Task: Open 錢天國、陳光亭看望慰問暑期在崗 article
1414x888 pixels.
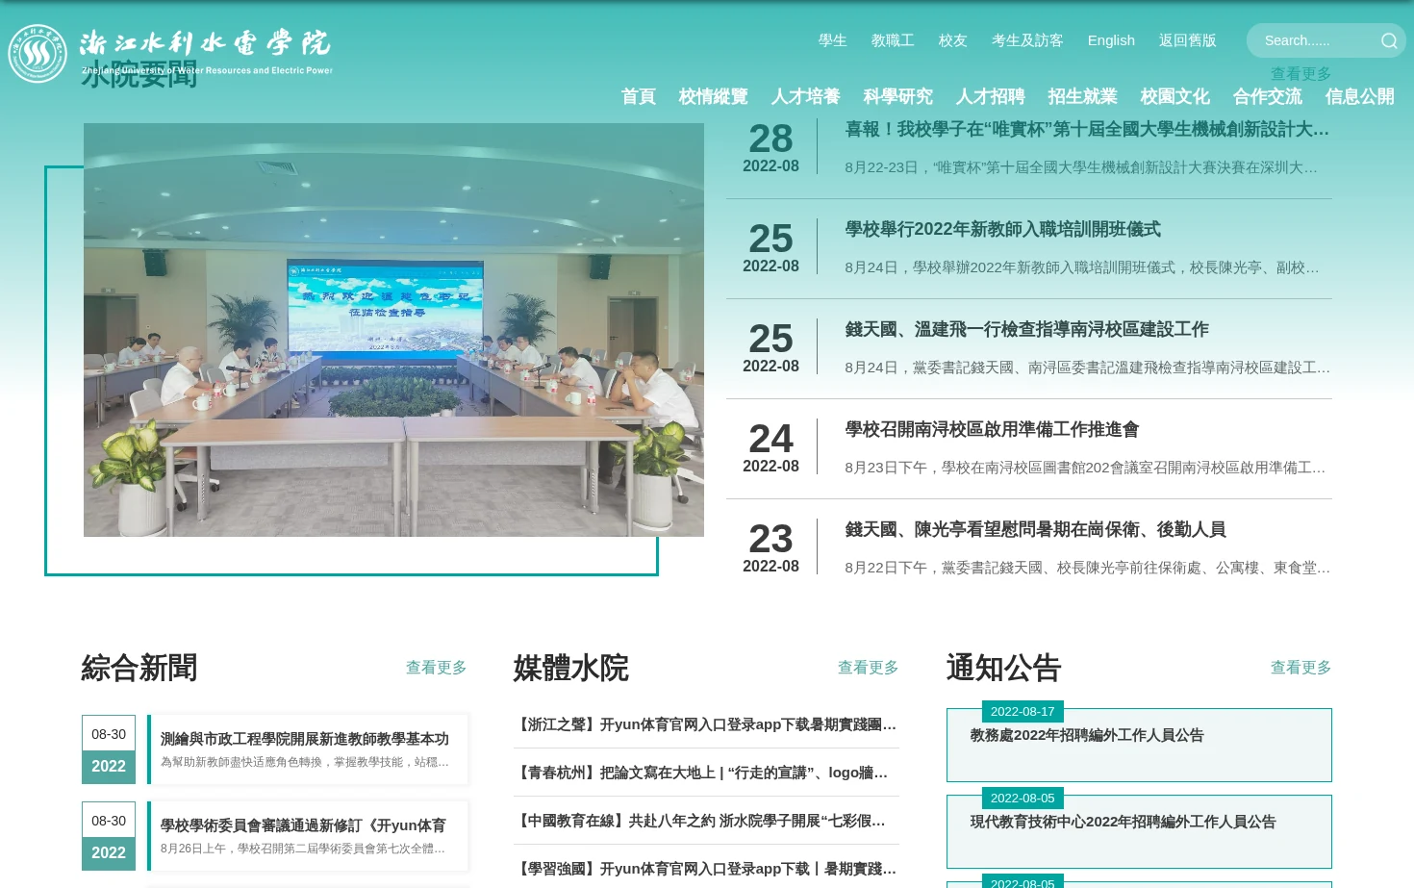Action: pyautogui.click(x=1035, y=529)
